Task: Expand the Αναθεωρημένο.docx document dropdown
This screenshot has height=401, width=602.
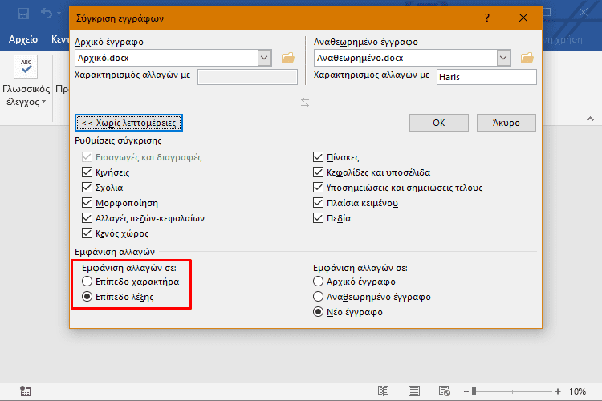Action: coord(504,58)
